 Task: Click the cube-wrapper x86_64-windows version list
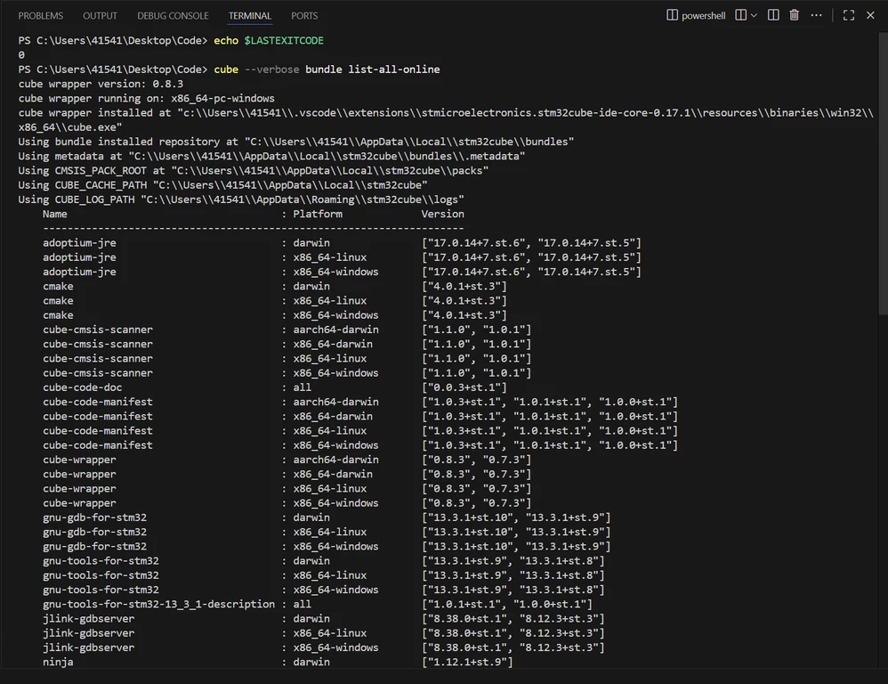point(476,502)
